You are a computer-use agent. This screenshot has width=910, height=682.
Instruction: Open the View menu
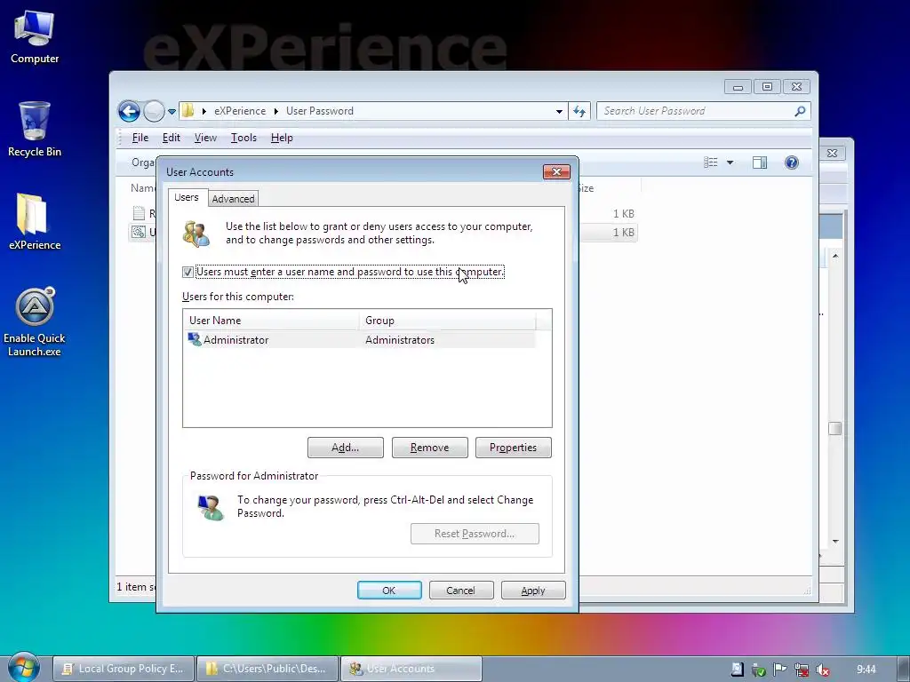[205, 138]
